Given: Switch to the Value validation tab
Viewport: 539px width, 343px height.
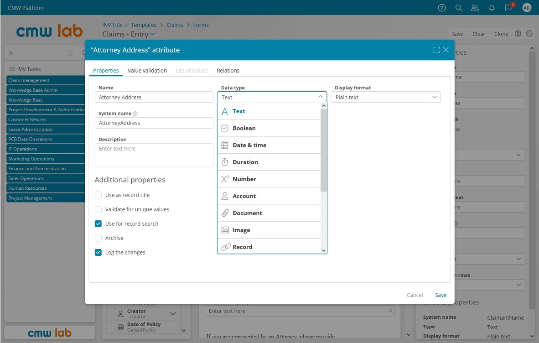Looking at the screenshot, I should [147, 70].
